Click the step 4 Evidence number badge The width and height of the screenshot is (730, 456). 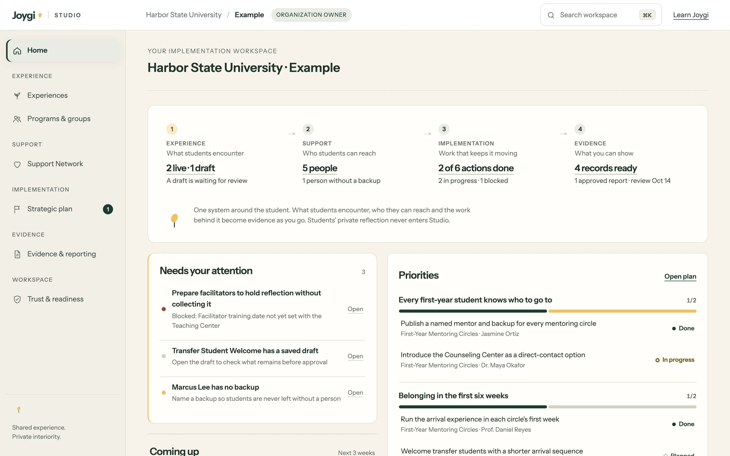[x=580, y=129]
